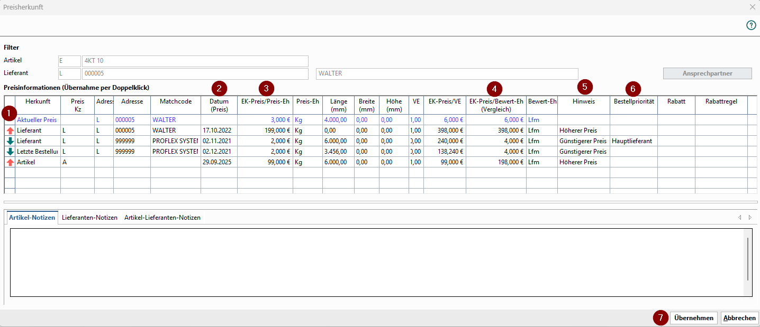Click green down arrow in Letzte Bestellung row
This screenshot has width=760, height=327.
click(10, 152)
